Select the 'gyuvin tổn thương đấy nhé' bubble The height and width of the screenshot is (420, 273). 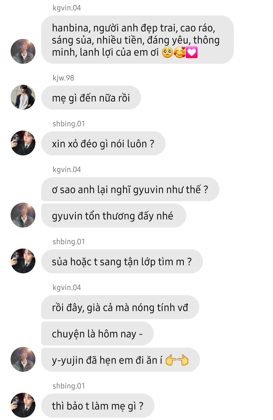[114, 216]
